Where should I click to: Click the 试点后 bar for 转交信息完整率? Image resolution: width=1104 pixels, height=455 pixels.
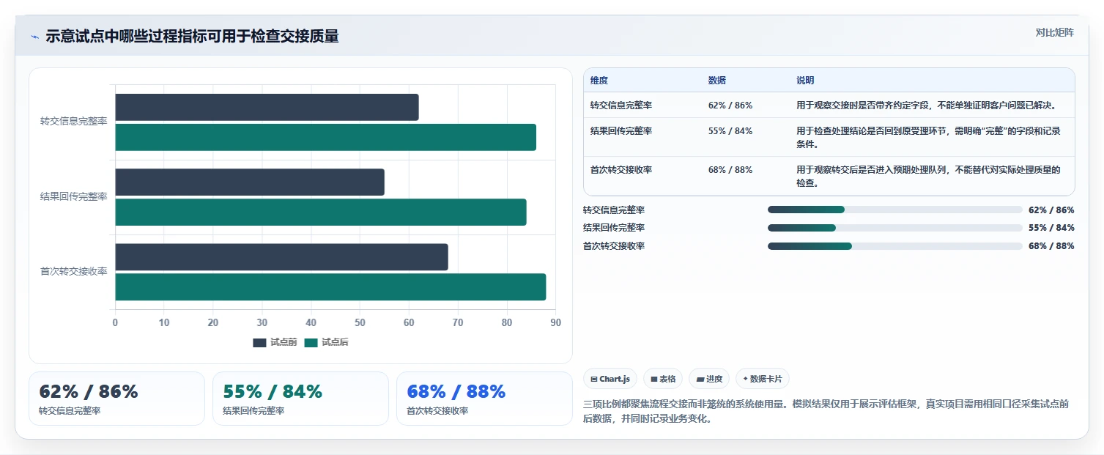325,138
